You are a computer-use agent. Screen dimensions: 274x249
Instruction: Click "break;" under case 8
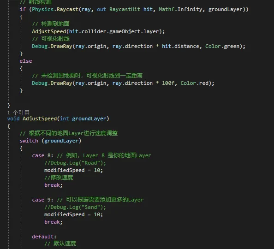[54, 185]
